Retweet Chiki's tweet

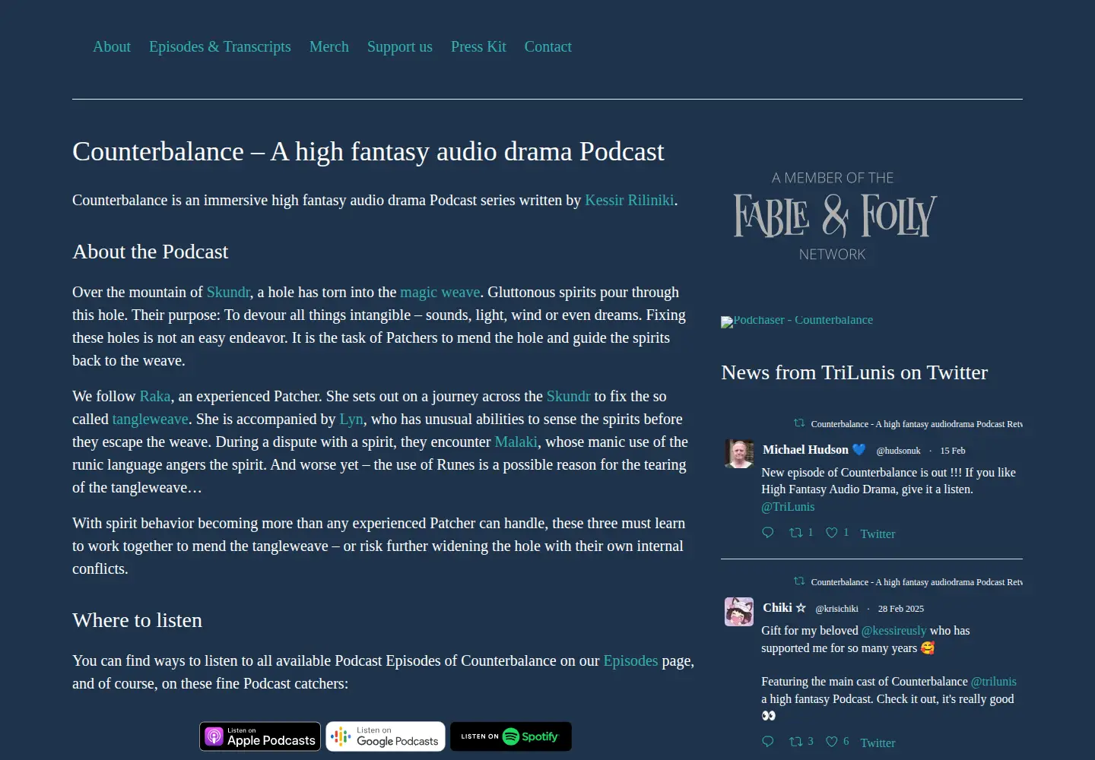pyautogui.click(x=801, y=742)
